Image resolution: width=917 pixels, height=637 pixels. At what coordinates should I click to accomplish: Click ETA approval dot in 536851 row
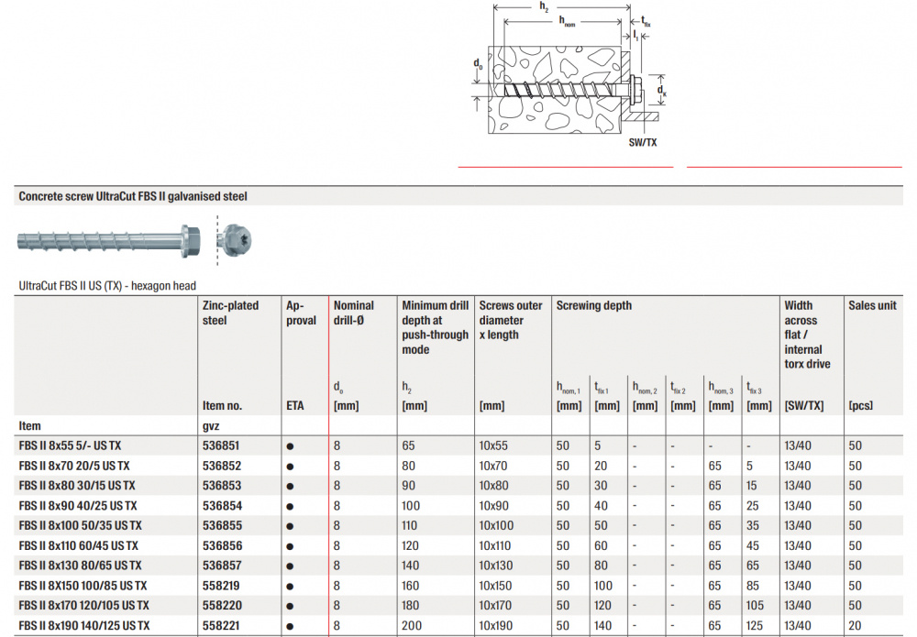(290, 446)
